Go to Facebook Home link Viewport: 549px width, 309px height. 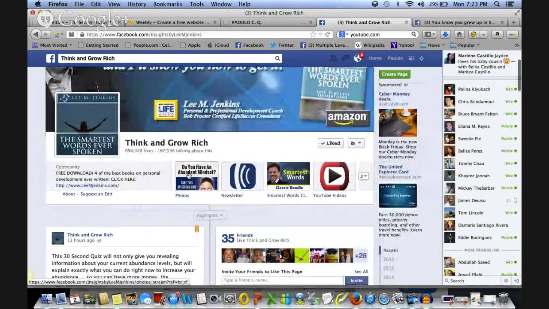(x=375, y=58)
